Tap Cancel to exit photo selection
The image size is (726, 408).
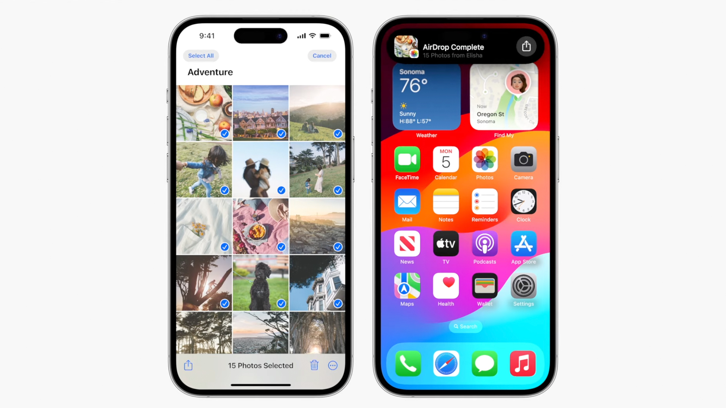point(322,55)
